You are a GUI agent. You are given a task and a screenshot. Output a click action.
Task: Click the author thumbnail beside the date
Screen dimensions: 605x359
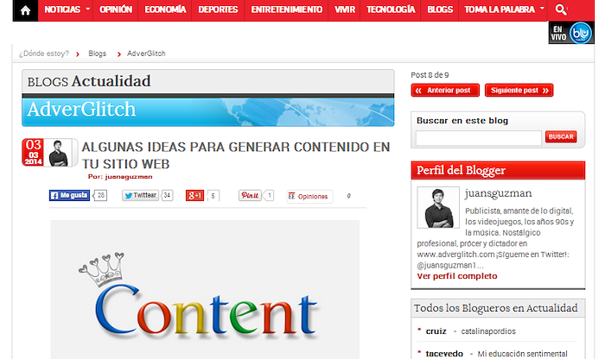pyautogui.click(x=58, y=153)
